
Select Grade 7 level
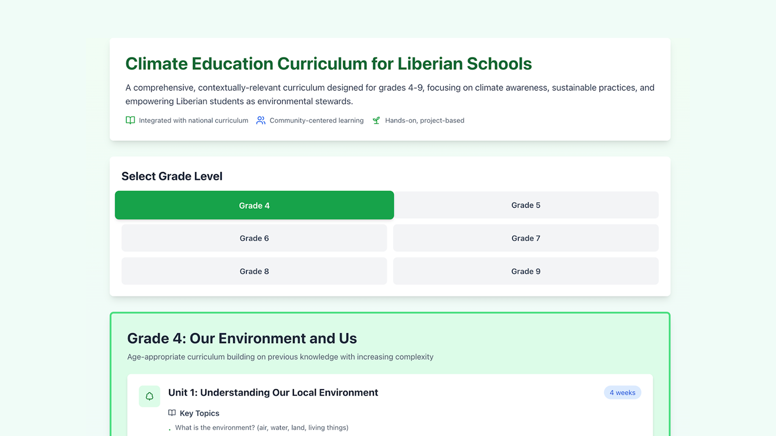525,238
